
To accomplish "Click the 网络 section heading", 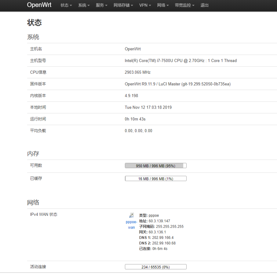I will coord(33,203).
